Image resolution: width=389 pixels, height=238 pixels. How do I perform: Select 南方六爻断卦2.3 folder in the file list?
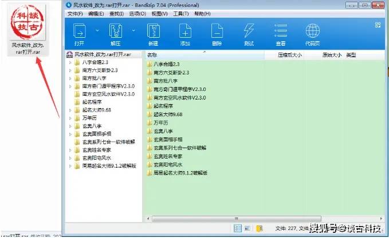coord(168,73)
